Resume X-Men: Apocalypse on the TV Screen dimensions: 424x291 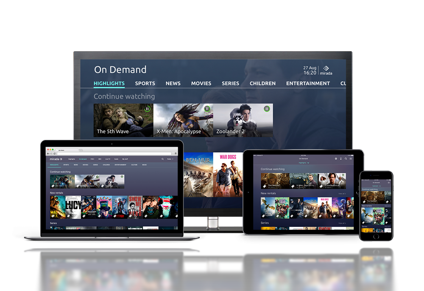click(183, 120)
